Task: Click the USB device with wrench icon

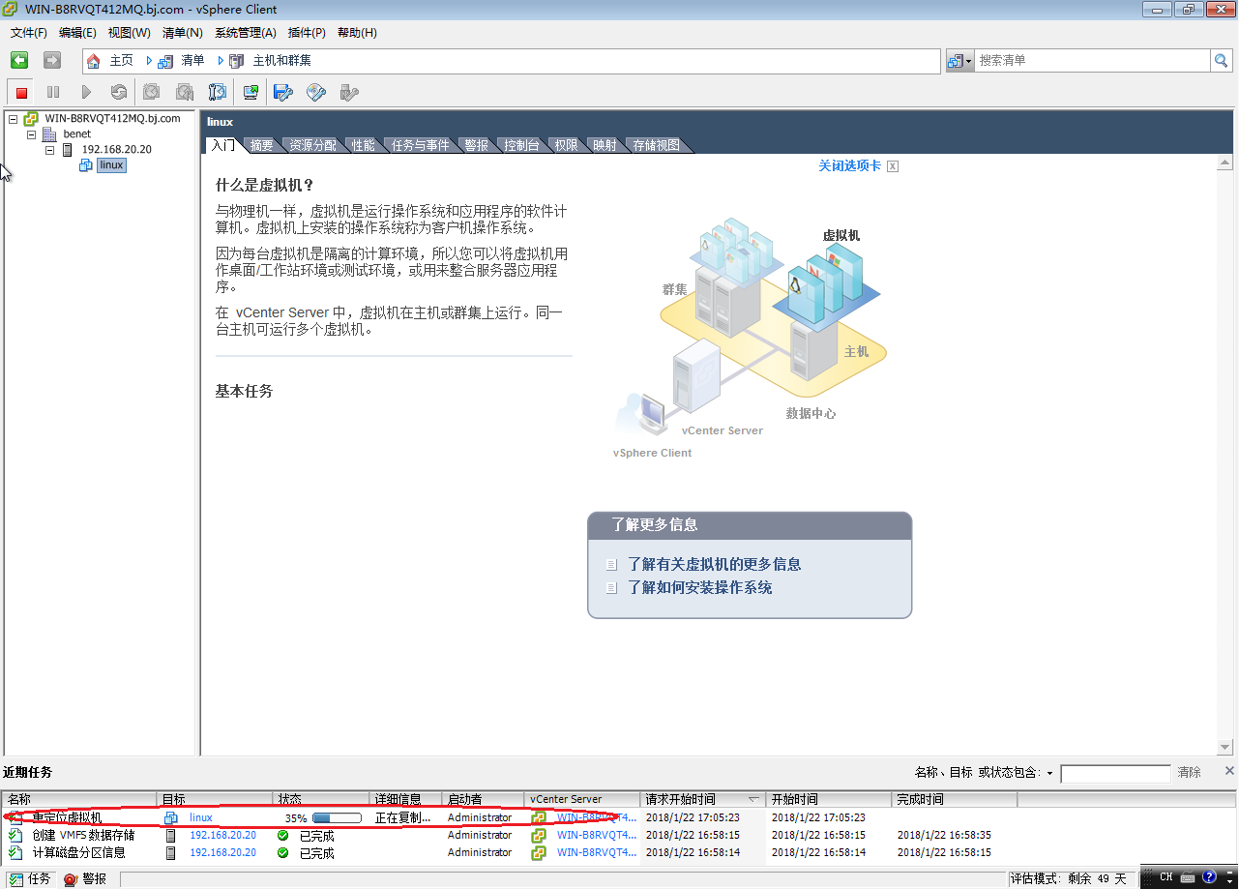Action: [x=349, y=92]
